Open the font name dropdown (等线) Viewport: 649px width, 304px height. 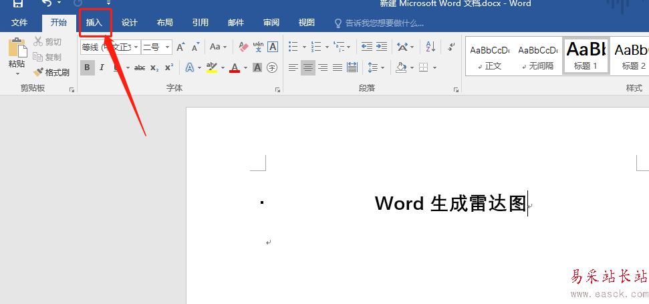point(136,47)
